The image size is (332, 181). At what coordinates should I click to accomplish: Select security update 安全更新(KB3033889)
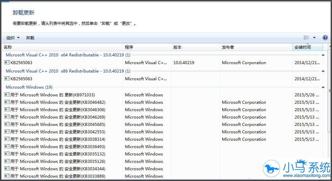[x=58, y=176]
